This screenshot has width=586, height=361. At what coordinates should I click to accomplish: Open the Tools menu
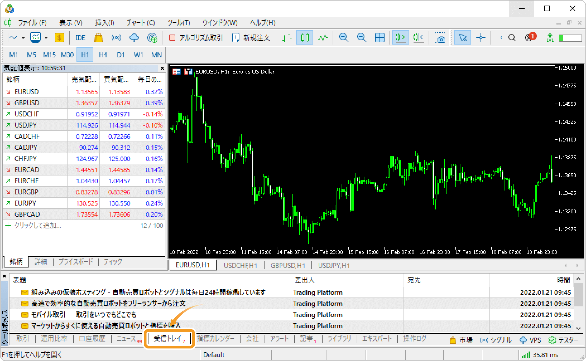point(179,23)
